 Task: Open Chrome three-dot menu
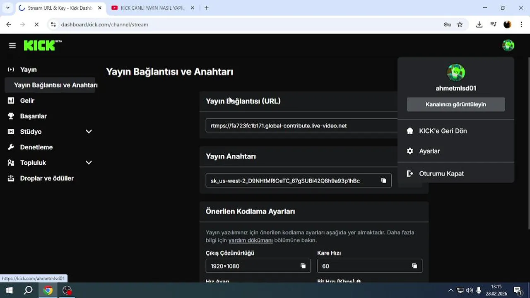coord(521,24)
